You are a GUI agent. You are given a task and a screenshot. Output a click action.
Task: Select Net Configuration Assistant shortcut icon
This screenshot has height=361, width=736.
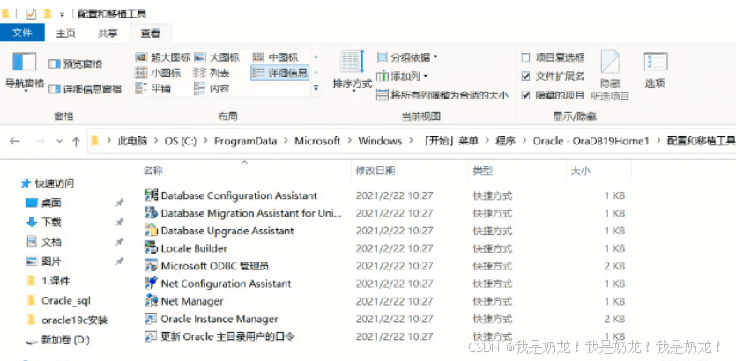click(x=151, y=284)
